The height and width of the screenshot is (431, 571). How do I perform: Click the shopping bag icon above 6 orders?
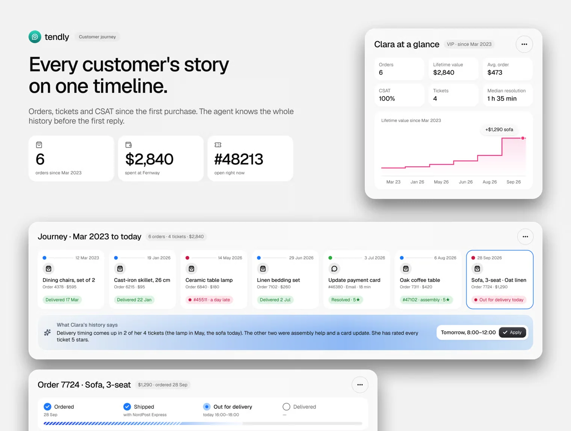(x=39, y=145)
